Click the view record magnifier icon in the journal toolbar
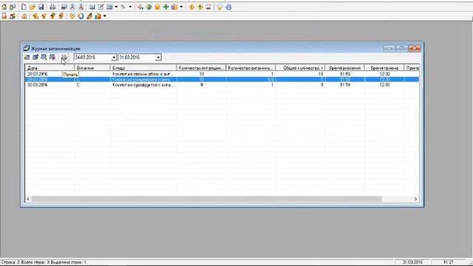Screen dimensions: 473x266 [44, 57]
